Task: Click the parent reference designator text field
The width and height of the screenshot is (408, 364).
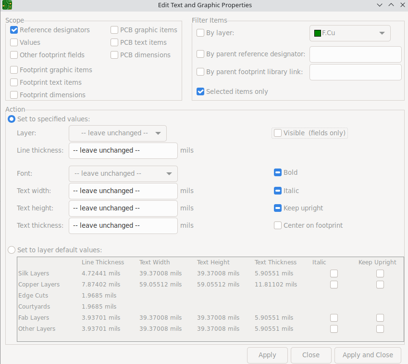Action: point(355,54)
